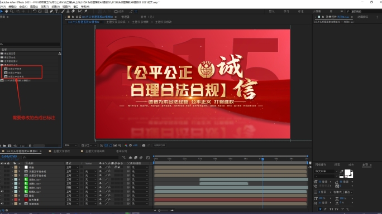Click timeline current time 0;00;07;03
Viewport: 382px width, 214px height.
[9, 157]
